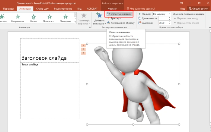
Task: Apply the Панорама animation effect
Action: click(66, 18)
